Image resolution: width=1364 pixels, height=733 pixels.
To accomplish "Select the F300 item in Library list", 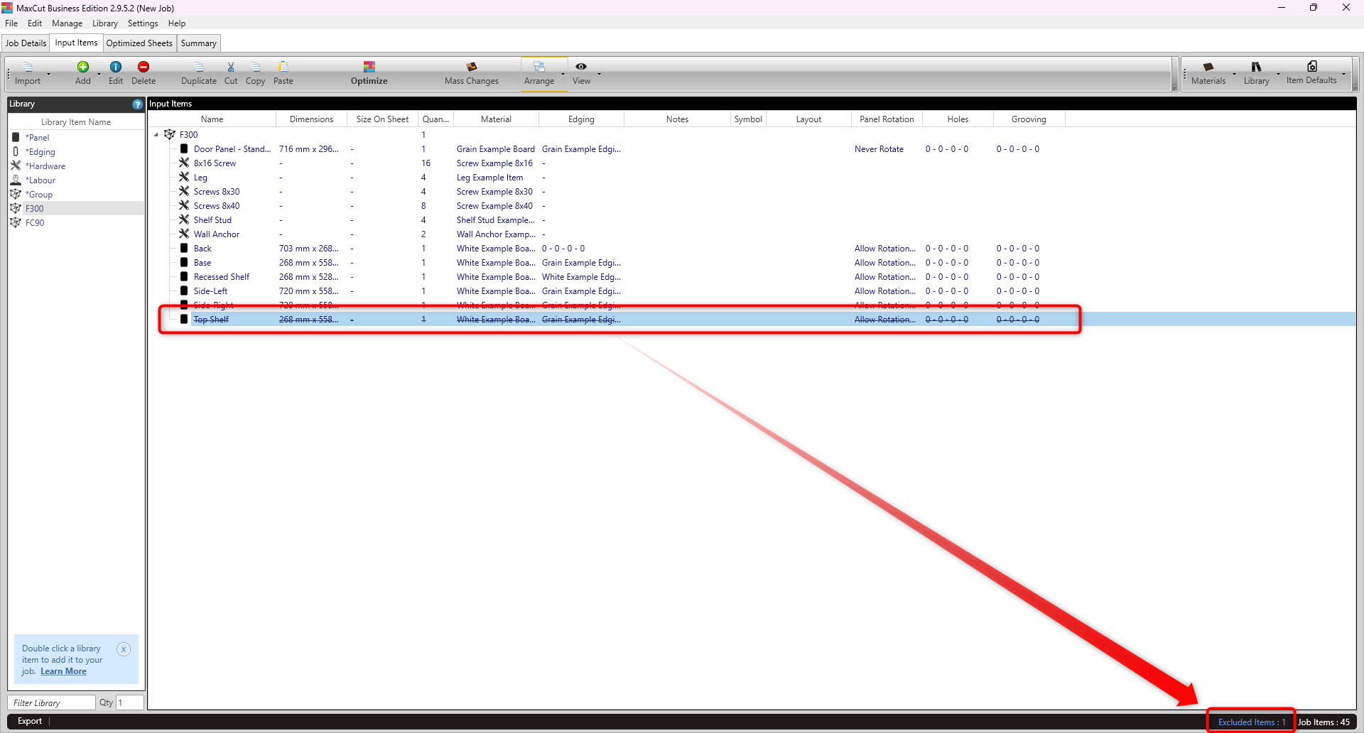I will point(76,208).
